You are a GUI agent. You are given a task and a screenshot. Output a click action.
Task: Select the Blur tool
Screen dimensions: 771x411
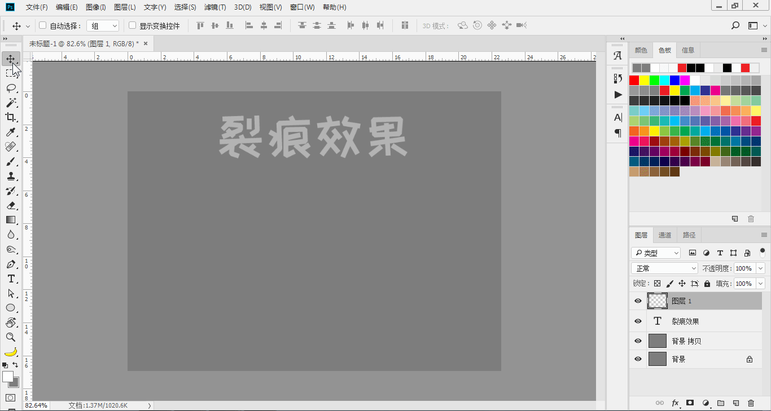pyautogui.click(x=11, y=235)
